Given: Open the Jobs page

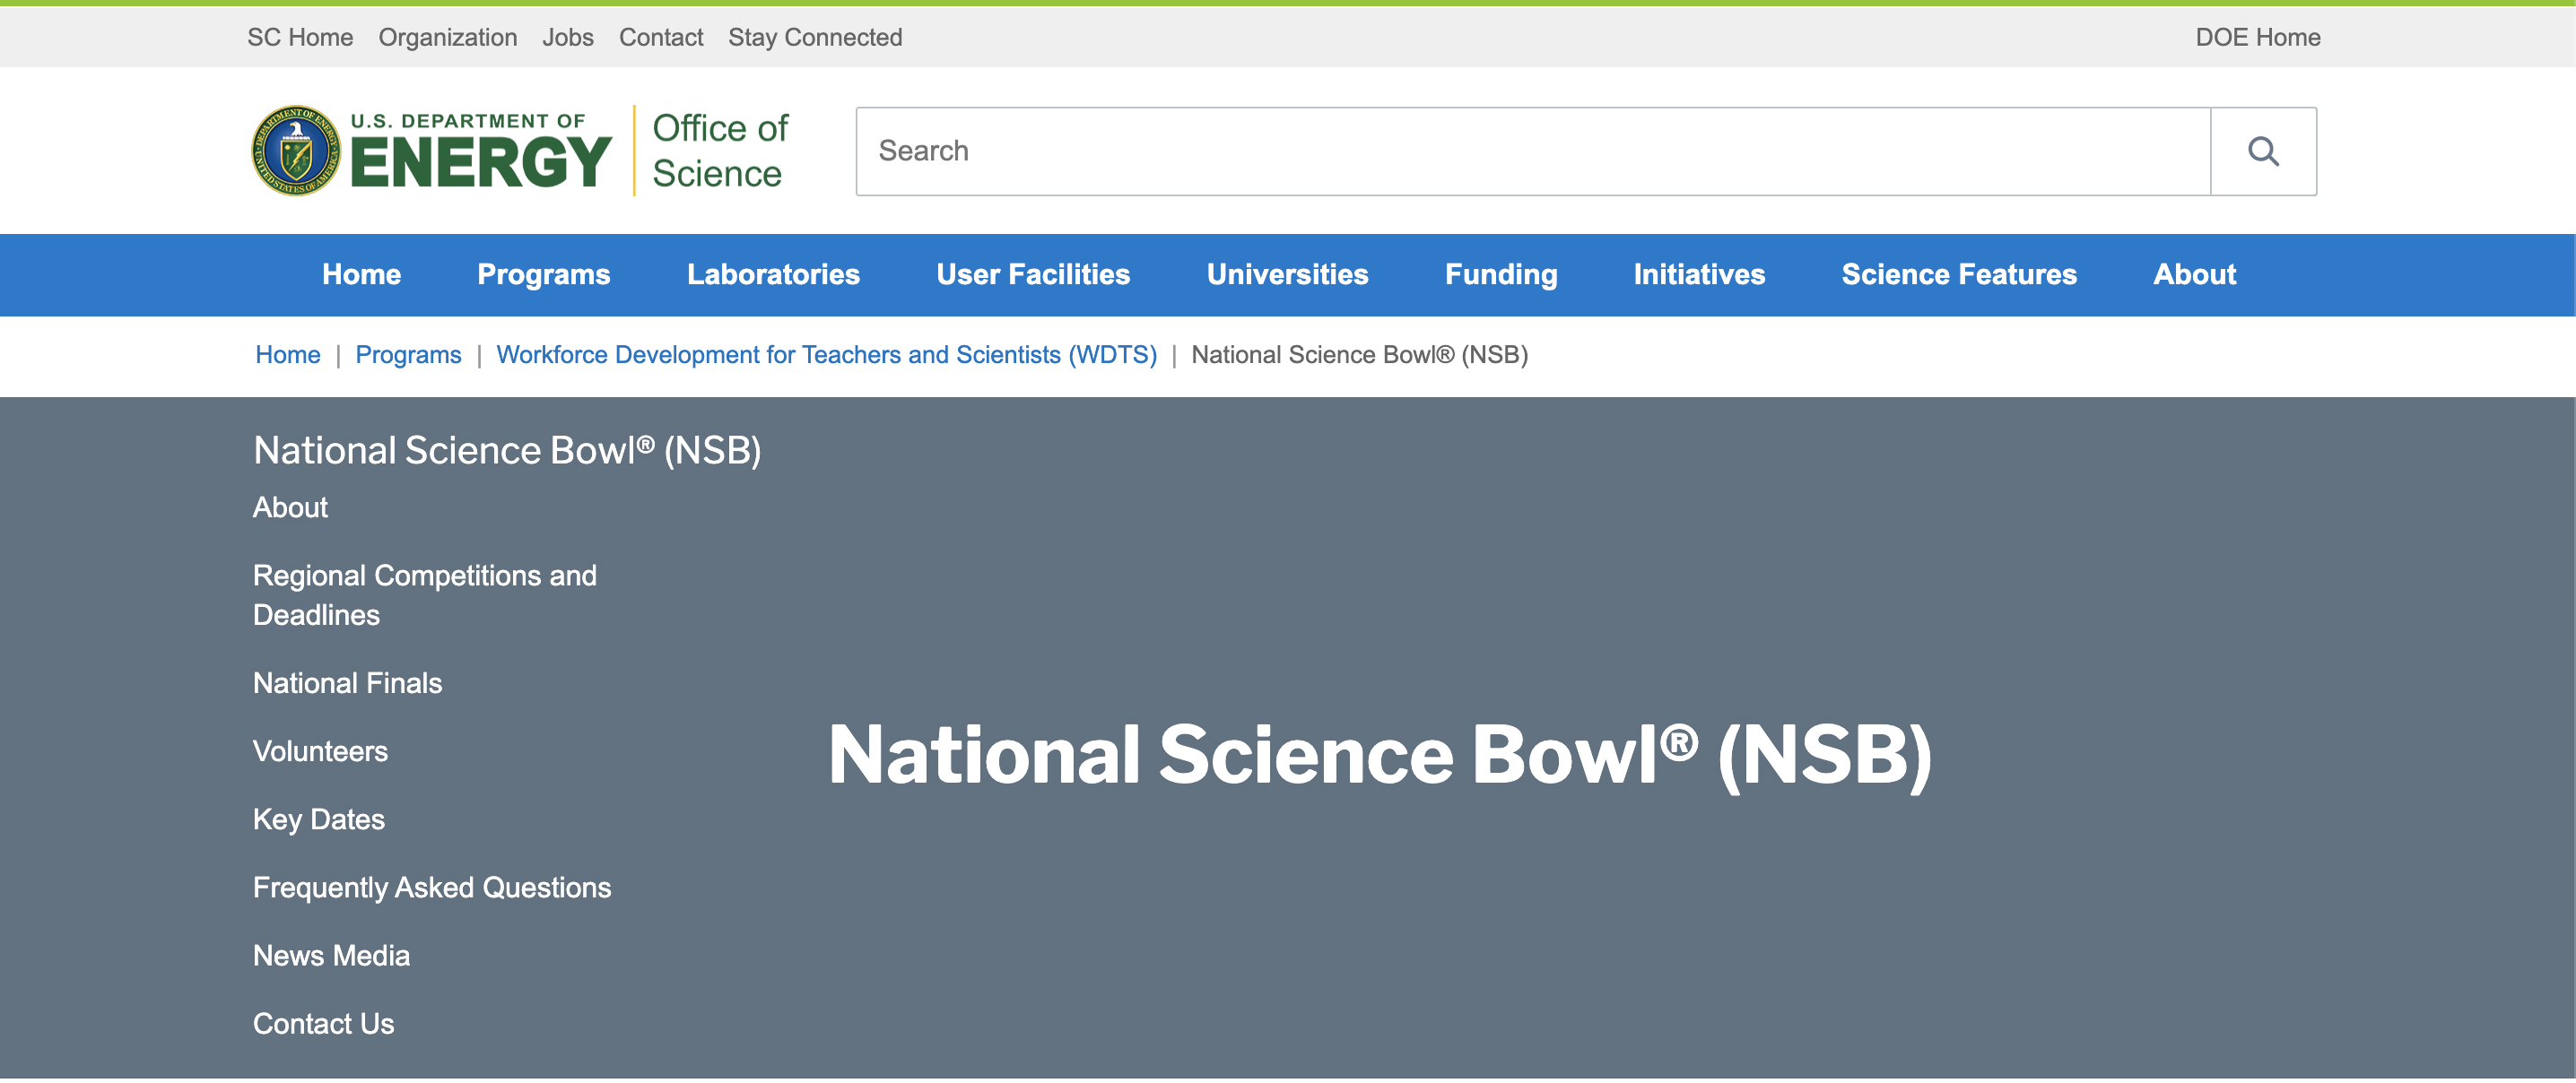Looking at the screenshot, I should (568, 37).
